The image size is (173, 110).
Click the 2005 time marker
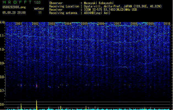click(x=84, y=24)
